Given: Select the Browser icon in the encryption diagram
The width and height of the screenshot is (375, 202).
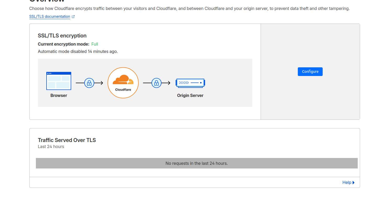Looking at the screenshot, I should coord(59,80).
